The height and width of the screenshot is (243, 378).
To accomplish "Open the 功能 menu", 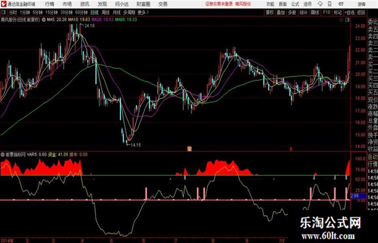I will 270,4.
